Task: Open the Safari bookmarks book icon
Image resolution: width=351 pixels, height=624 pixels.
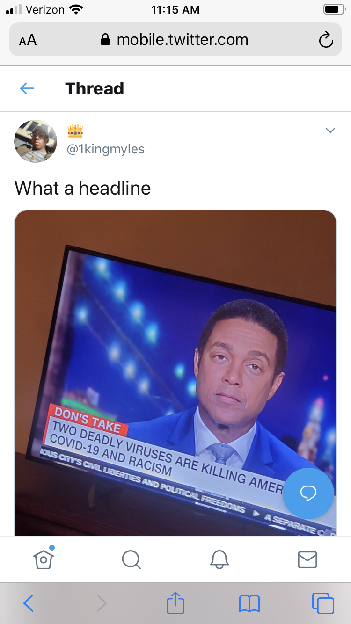Action: 249,603
